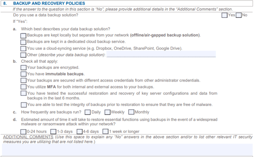Choose 1 week or longer restore checkbox

pos(105,131)
